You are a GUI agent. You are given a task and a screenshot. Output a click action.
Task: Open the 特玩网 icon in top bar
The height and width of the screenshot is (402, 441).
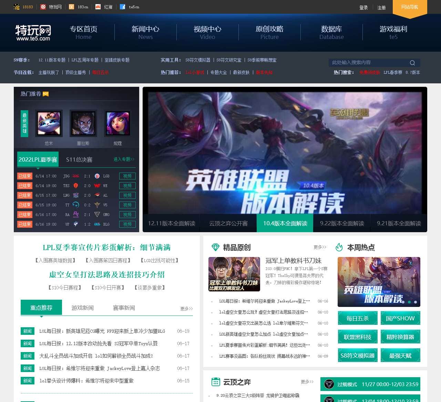click(x=43, y=7)
